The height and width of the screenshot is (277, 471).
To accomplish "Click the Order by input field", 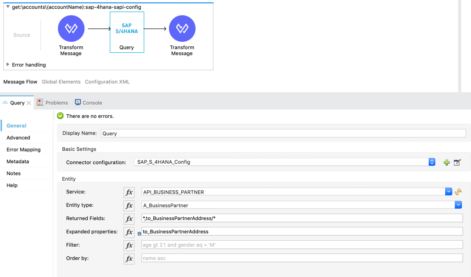I will coord(302,258).
